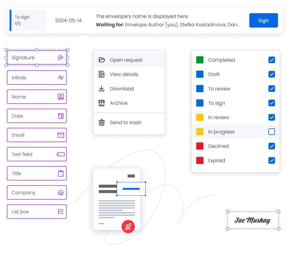Click the document icon beside View details

(102, 74)
